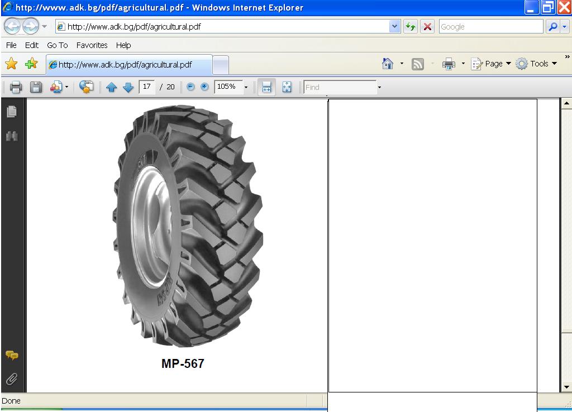Screen dimensions: 572x412
Task: Zoom in with the plus button
Action: [x=204, y=87]
